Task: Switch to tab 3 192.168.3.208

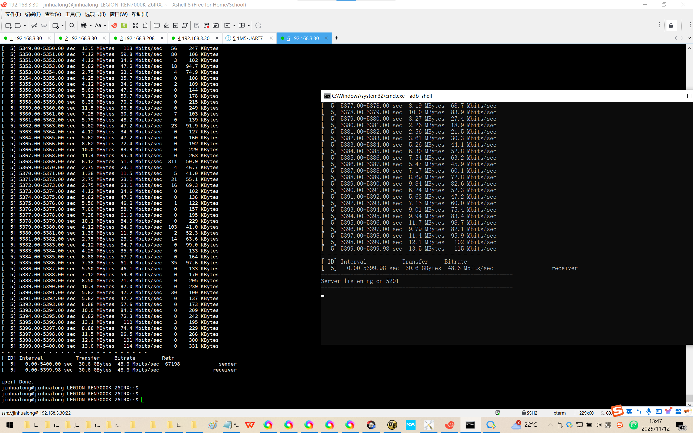Action: [137, 38]
